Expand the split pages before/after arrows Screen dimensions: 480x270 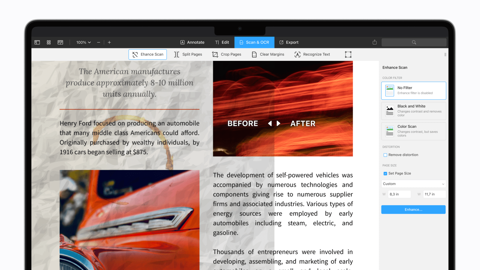pos(274,123)
